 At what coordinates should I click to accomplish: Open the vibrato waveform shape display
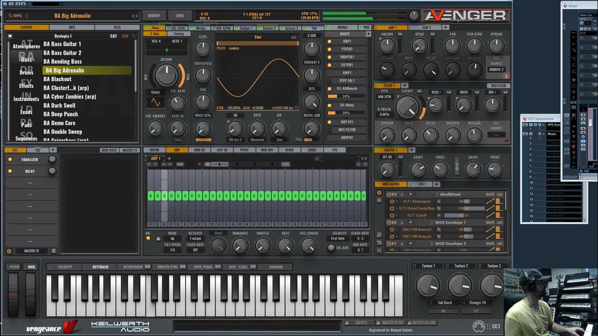(x=156, y=103)
